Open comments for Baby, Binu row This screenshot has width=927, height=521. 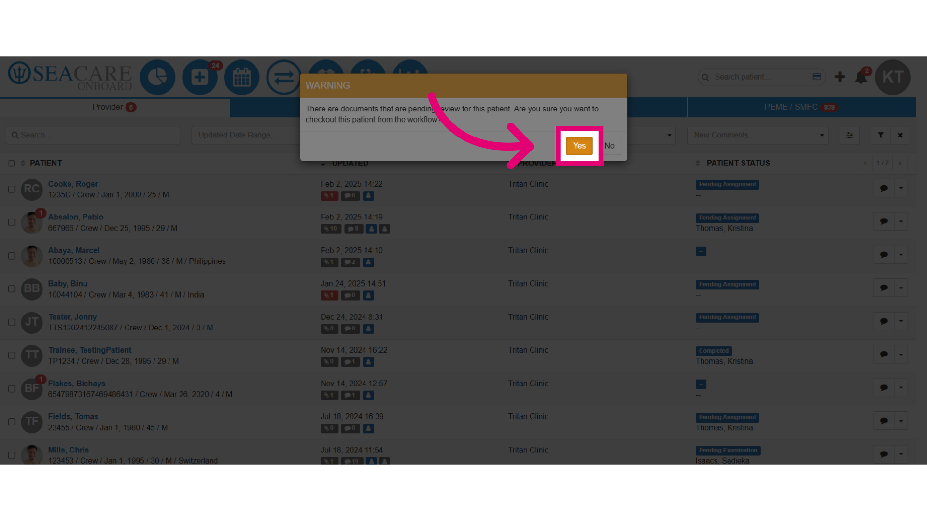coord(884,288)
